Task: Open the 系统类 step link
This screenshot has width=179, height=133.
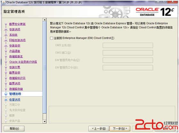Action: tap(13, 35)
